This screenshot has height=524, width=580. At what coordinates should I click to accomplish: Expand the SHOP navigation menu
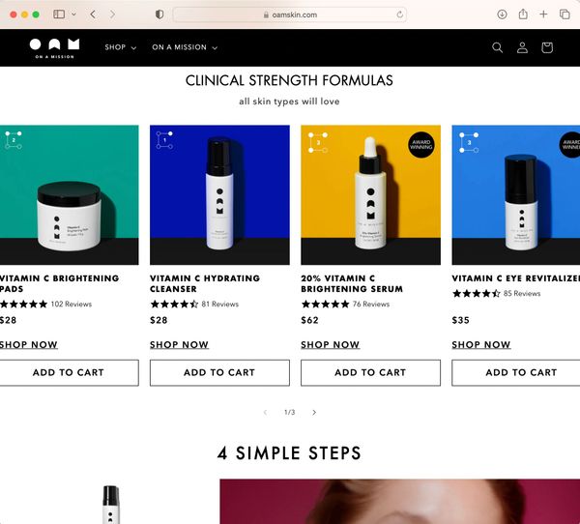[x=121, y=47]
